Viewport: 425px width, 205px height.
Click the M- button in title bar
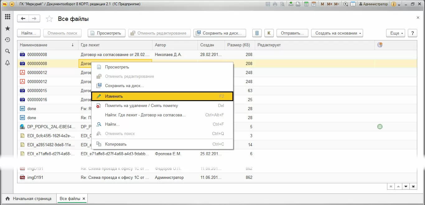pos(337,4)
